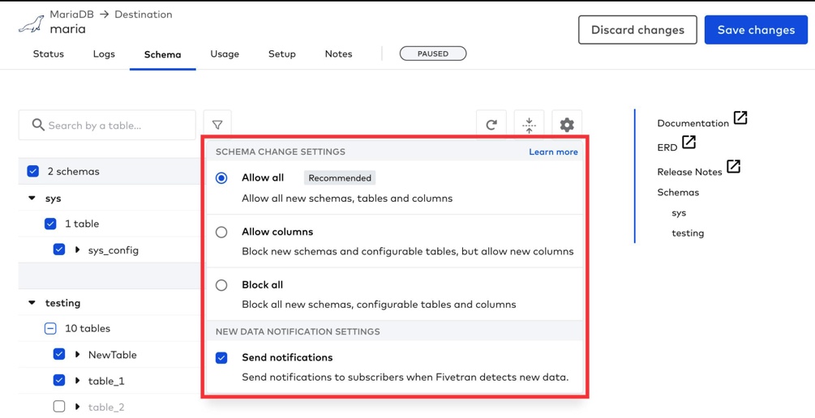815x418 pixels.
Task: Toggle the Send notifications checkbox
Action: tap(221, 358)
